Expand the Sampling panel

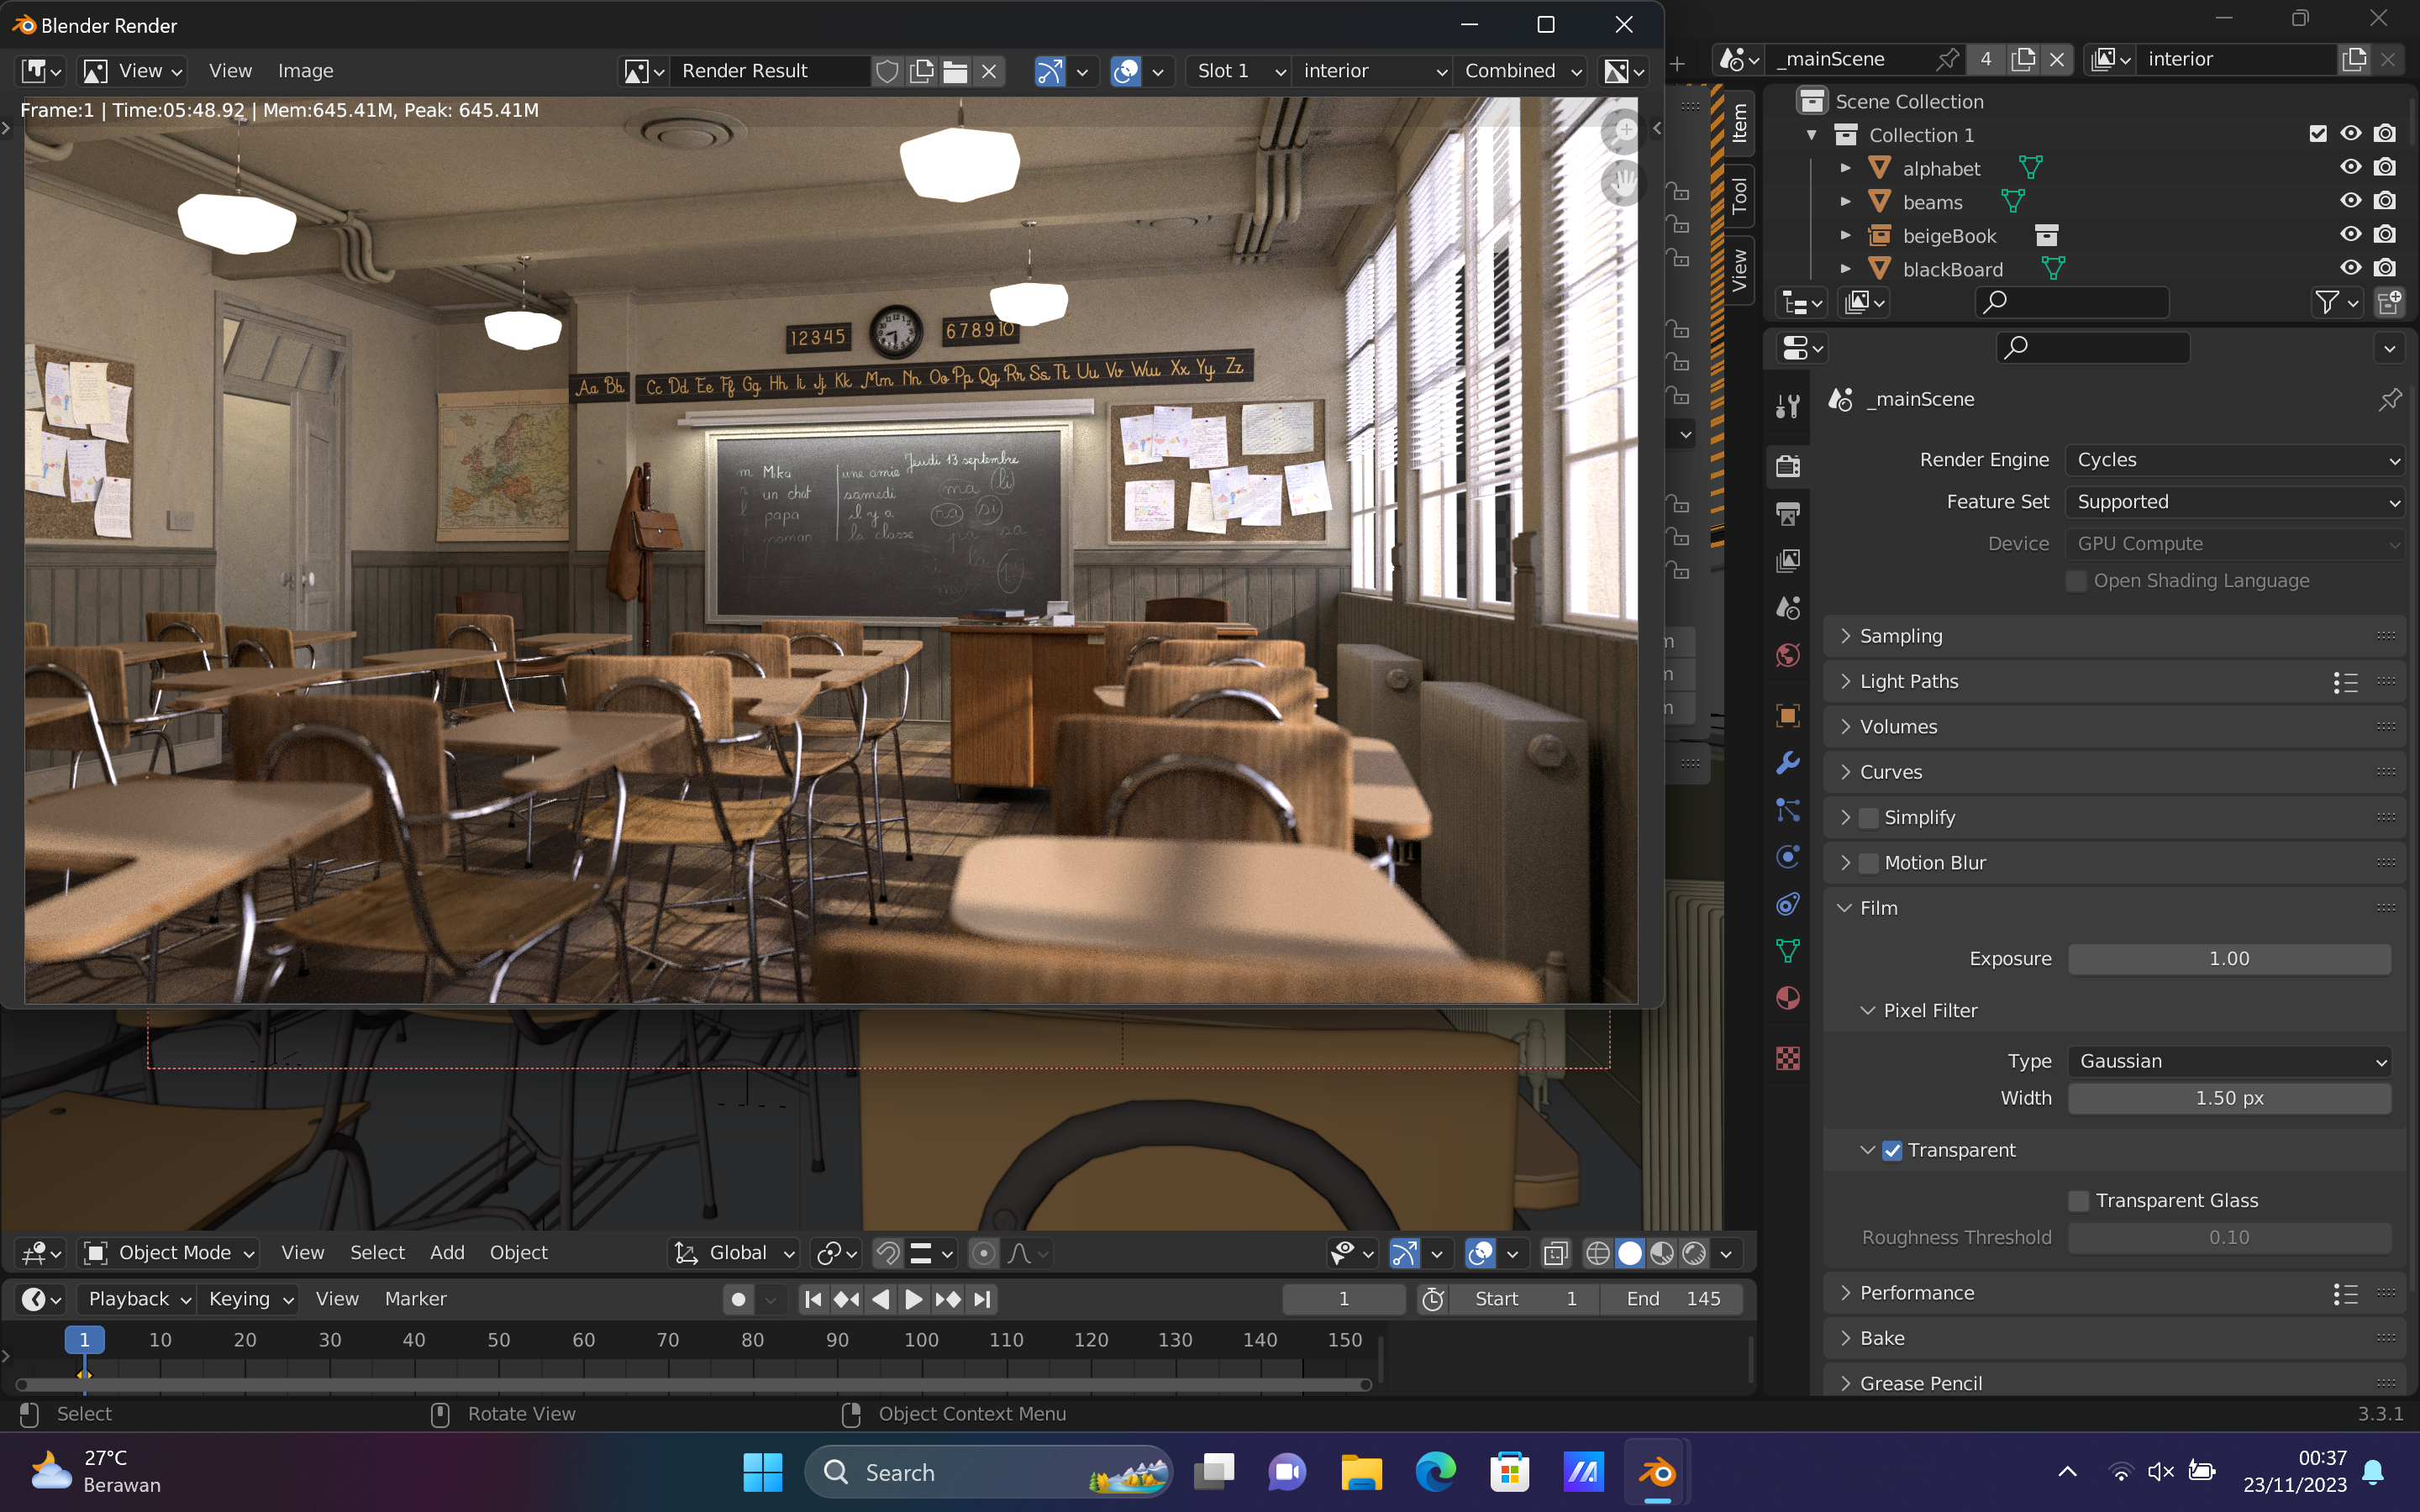point(1900,636)
